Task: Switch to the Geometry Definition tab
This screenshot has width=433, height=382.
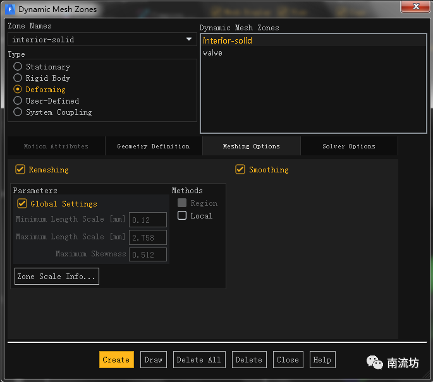Action: tap(153, 146)
